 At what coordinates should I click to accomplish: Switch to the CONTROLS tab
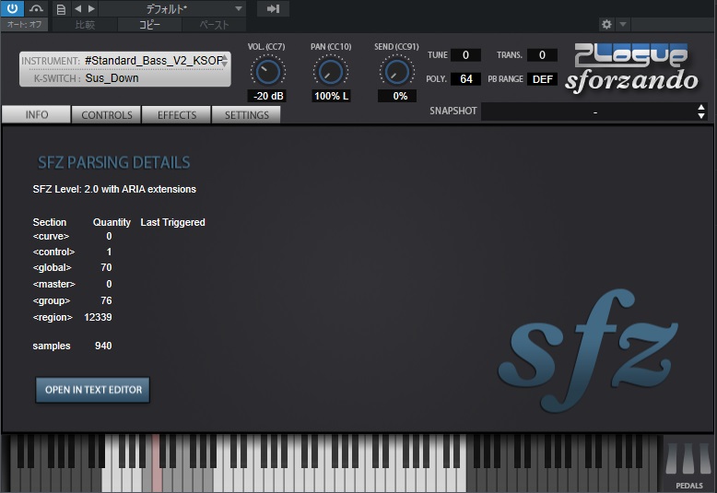tap(107, 115)
